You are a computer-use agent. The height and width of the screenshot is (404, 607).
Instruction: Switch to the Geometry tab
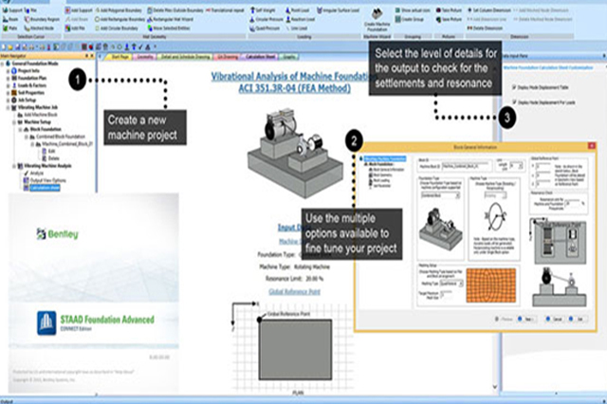(x=147, y=57)
